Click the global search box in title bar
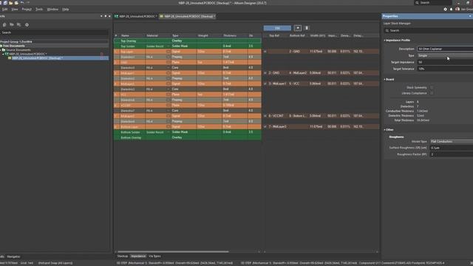Screen dimensions: 473x266 433,3
